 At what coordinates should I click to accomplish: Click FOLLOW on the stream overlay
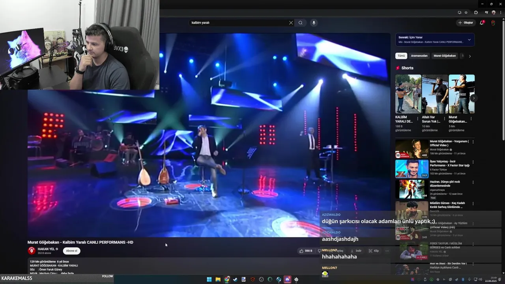[107, 276]
